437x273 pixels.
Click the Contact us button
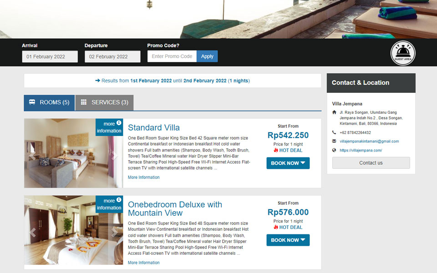(x=371, y=163)
